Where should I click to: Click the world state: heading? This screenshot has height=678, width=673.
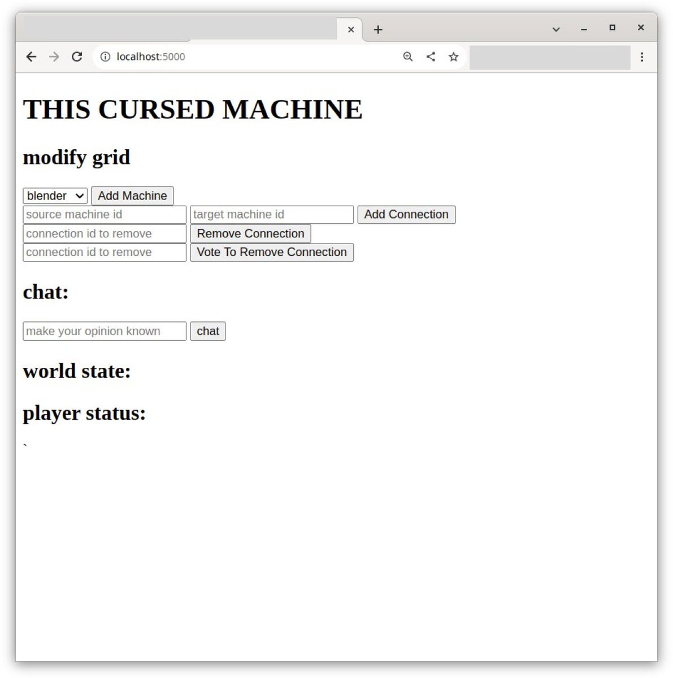[77, 371]
